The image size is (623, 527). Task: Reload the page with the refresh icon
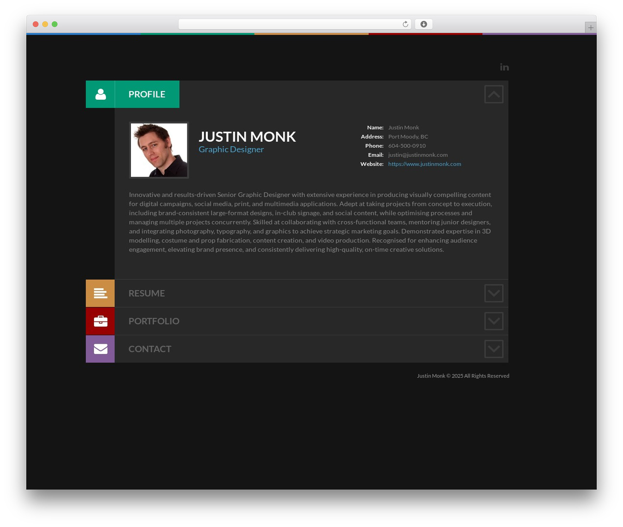(405, 24)
